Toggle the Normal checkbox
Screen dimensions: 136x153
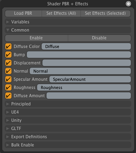(8, 71)
